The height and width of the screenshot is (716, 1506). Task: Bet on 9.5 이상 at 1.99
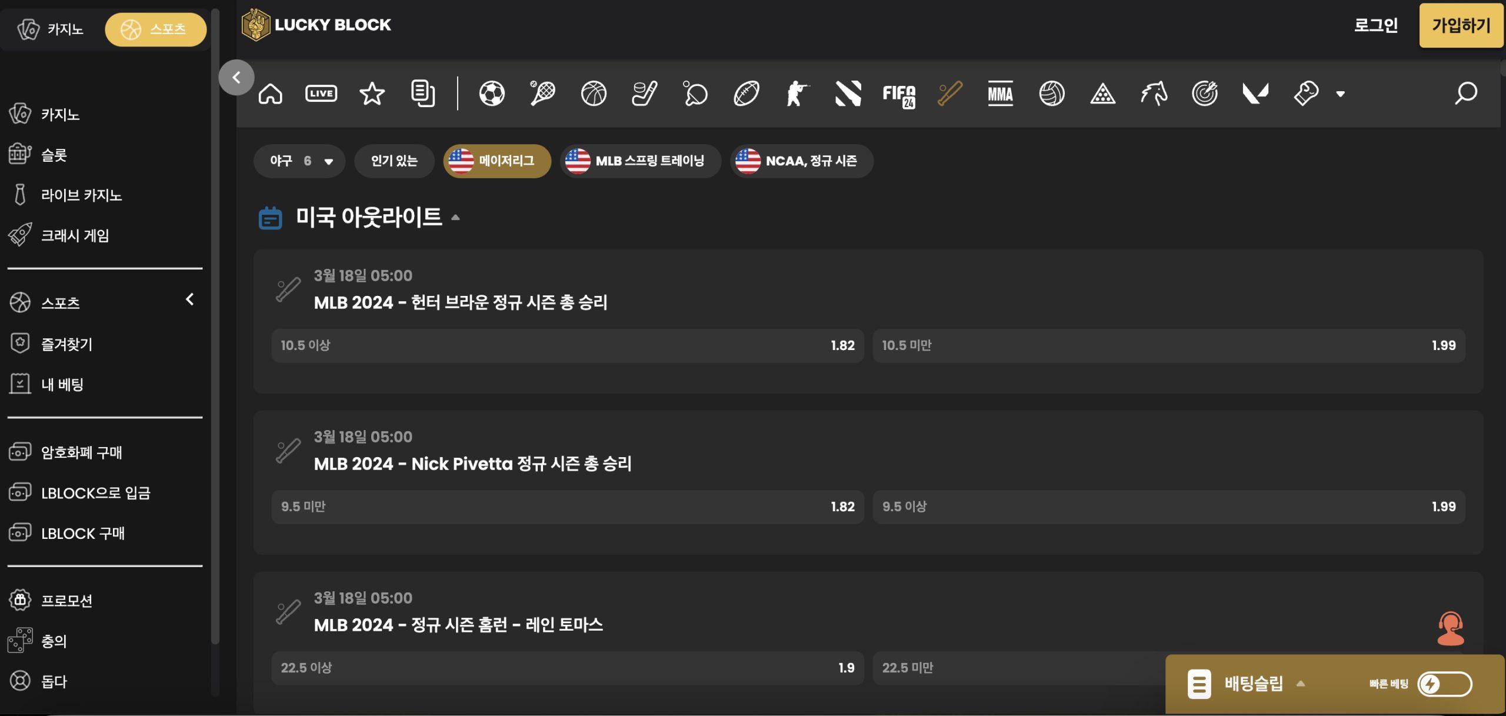[1169, 507]
